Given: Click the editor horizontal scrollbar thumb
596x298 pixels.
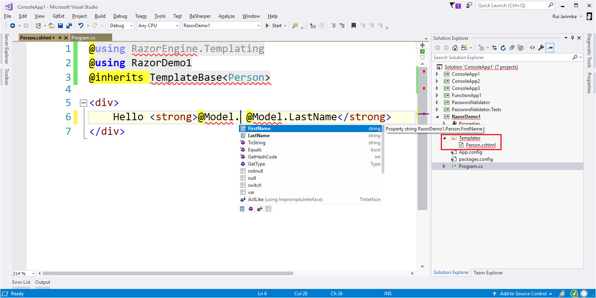Looking at the screenshot, I should [168, 273].
